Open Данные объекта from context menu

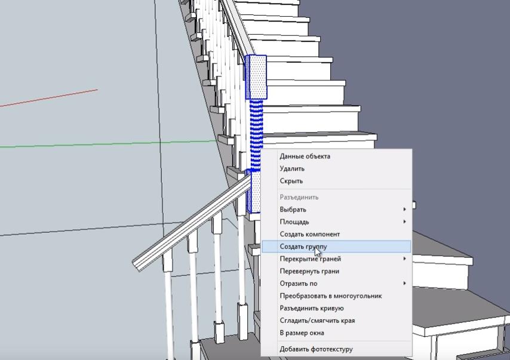click(305, 156)
